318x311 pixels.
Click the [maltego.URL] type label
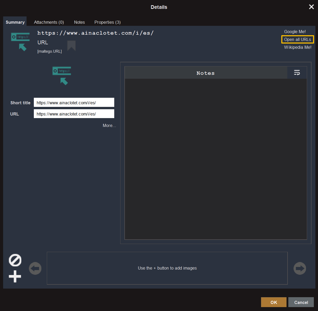click(x=49, y=51)
